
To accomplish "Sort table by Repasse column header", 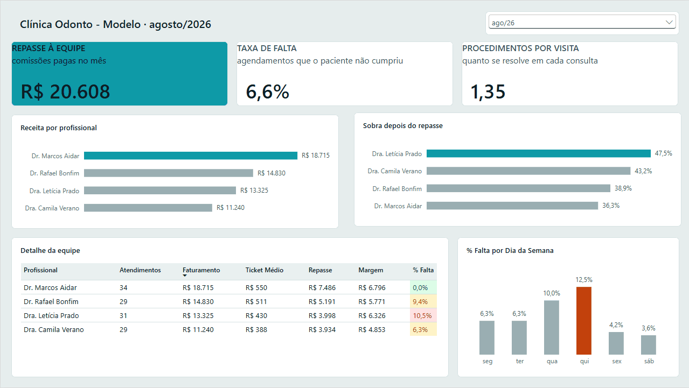I will click(321, 270).
